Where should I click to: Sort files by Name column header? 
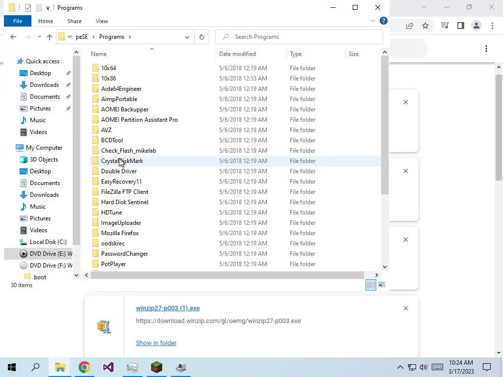pyautogui.click(x=99, y=54)
